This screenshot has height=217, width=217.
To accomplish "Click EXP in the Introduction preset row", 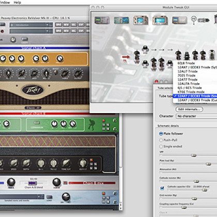I will point(81,25).
